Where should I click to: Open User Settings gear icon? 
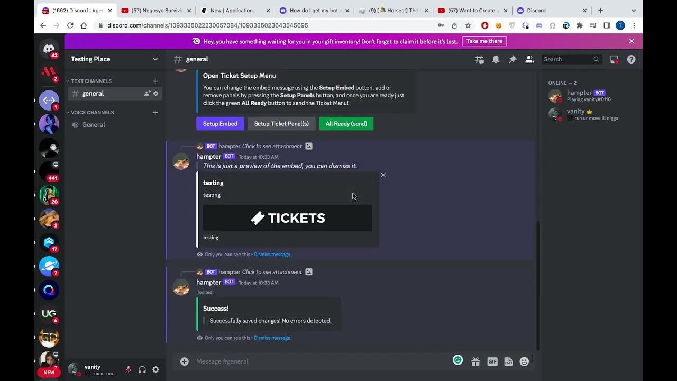pos(155,370)
